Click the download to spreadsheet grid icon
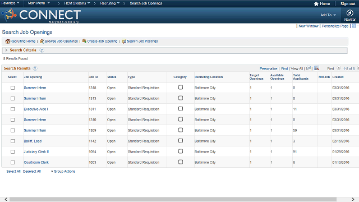359x202 pixels. pos(316,68)
